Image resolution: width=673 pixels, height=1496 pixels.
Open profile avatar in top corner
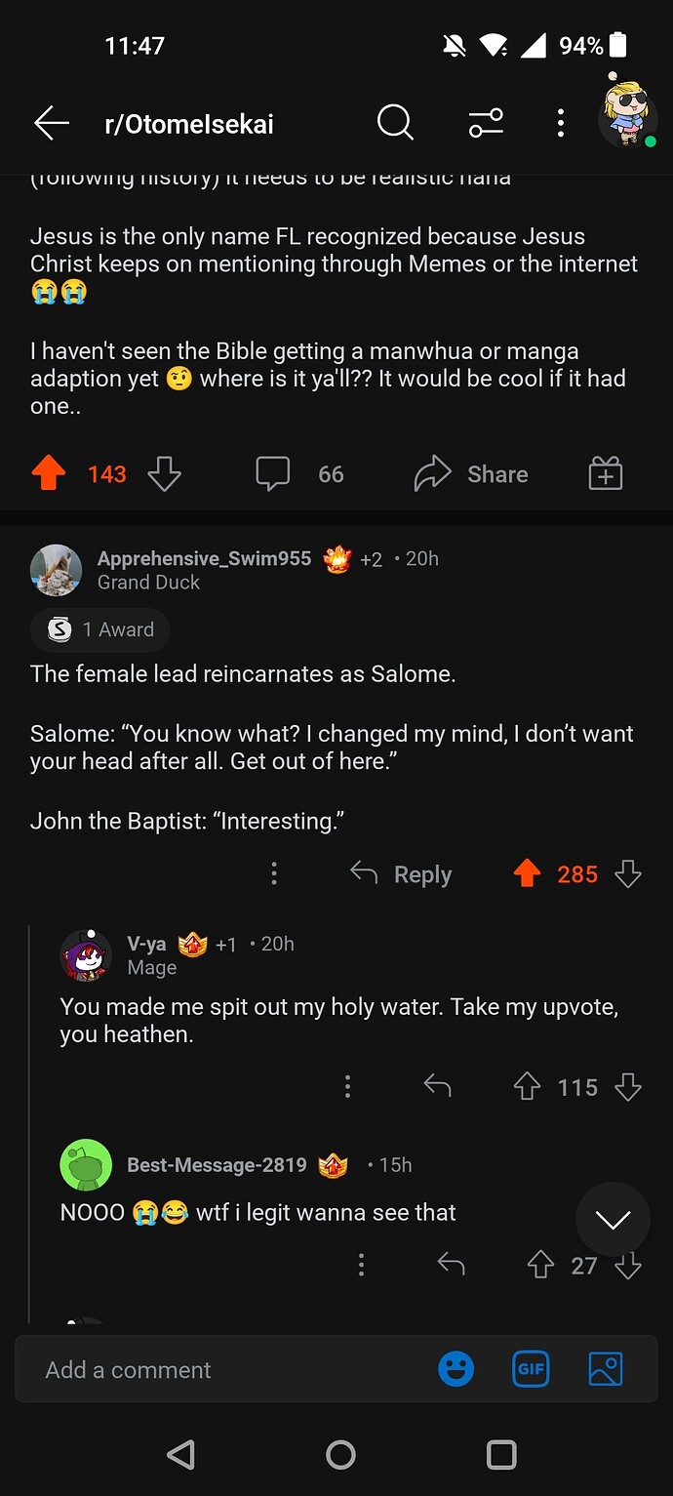[626, 113]
